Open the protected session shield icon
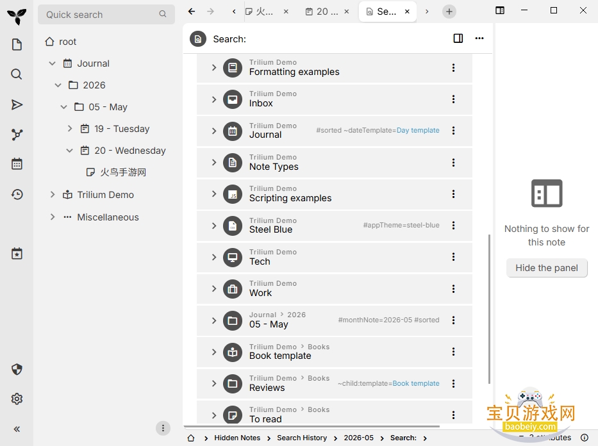Screen dimensions: 598x446 [x=17, y=369]
